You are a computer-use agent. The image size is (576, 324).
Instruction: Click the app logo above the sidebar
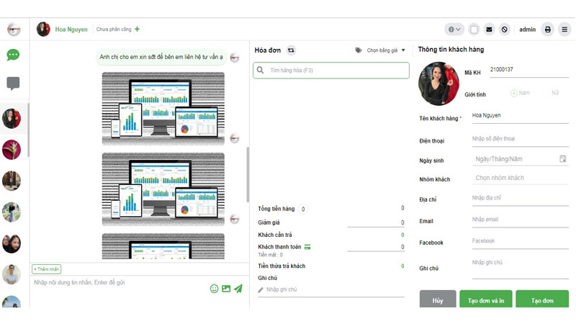[x=14, y=30]
